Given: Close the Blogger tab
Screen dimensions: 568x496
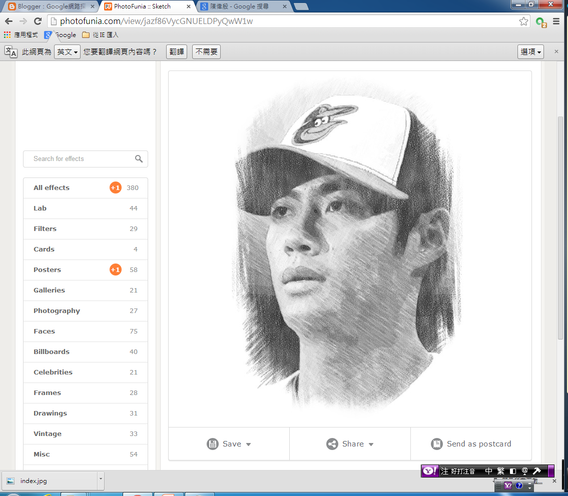Looking at the screenshot, I should [93, 6].
